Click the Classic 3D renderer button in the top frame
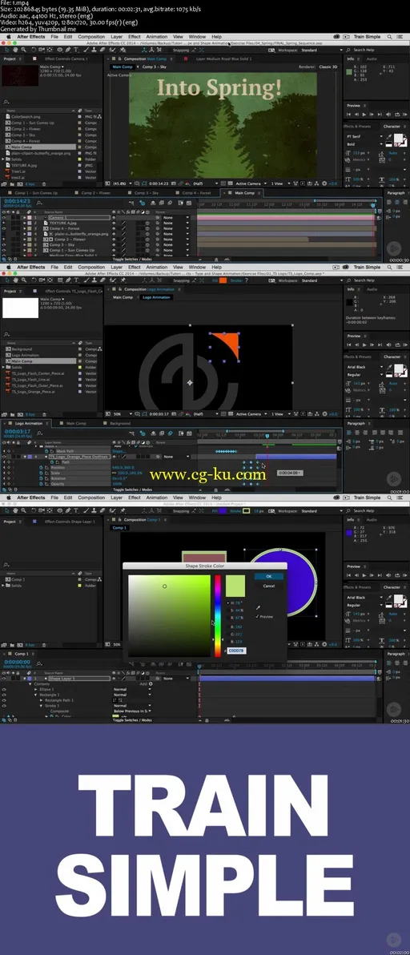The width and height of the screenshot is (410, 955). (328, 66)
